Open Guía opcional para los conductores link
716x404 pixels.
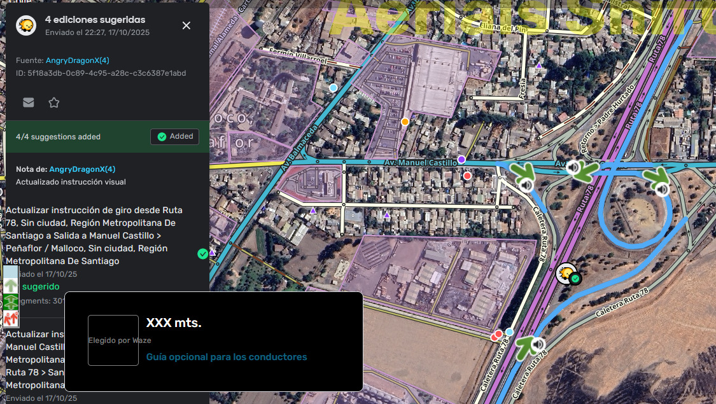tap(227, 357)
